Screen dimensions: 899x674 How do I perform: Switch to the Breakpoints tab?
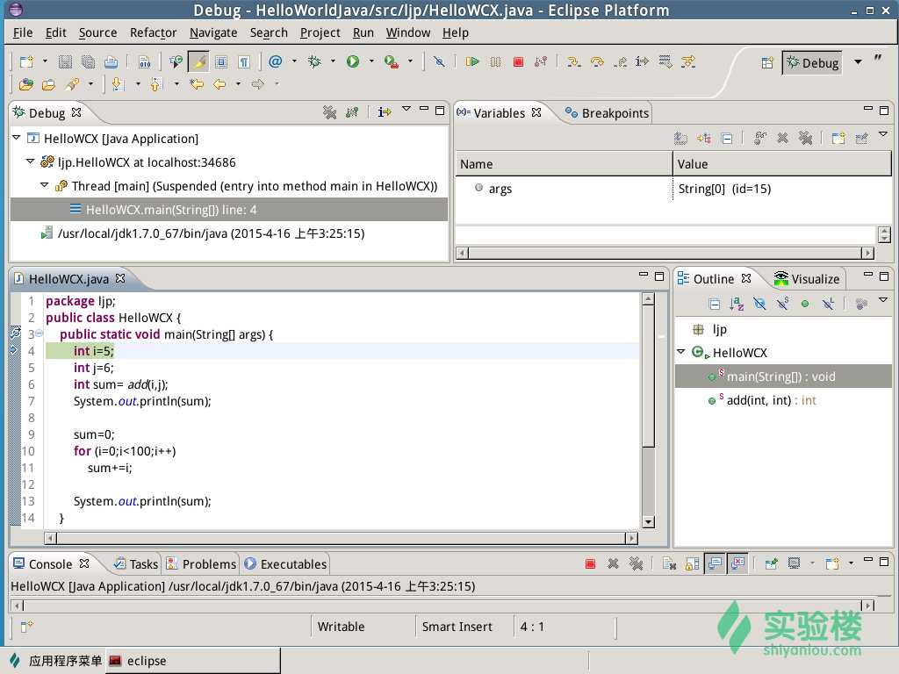point(608,113)
